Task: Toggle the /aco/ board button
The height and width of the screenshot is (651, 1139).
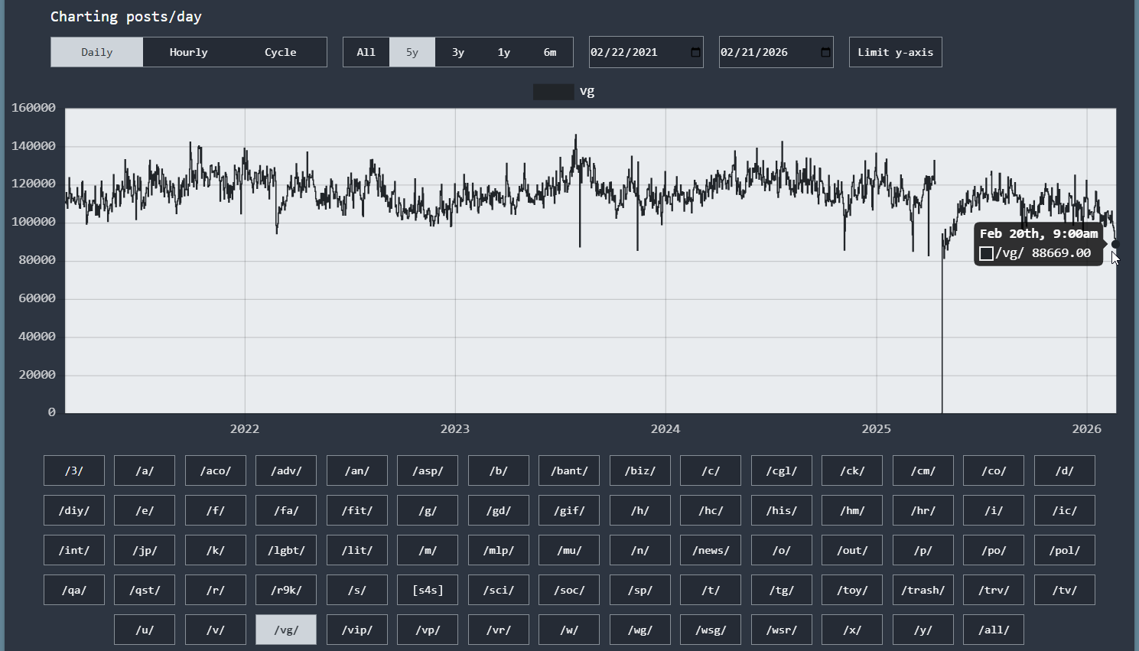Action: 216,470
